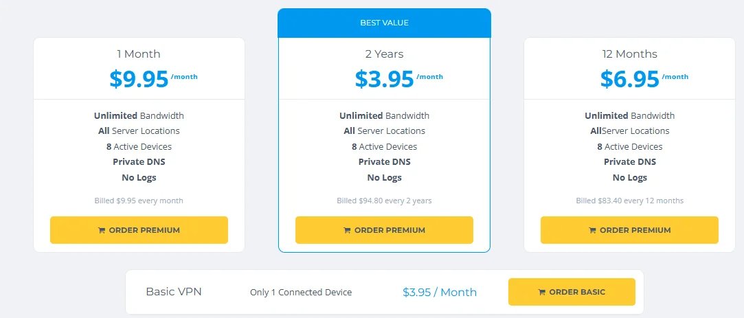Click the $3.95 / Month Basic price
Screen dimensions: 744x318
pyautogui.click(x=440, y=292)
